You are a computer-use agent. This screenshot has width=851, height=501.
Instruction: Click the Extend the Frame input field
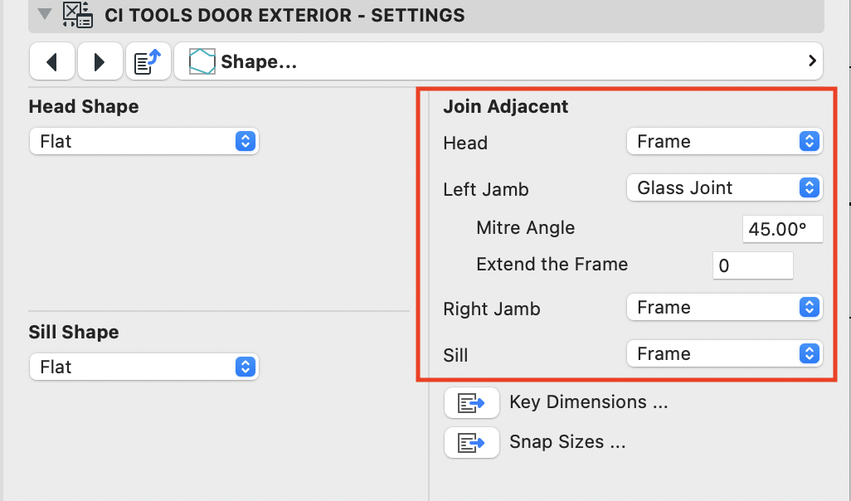[x=752, y=265]
